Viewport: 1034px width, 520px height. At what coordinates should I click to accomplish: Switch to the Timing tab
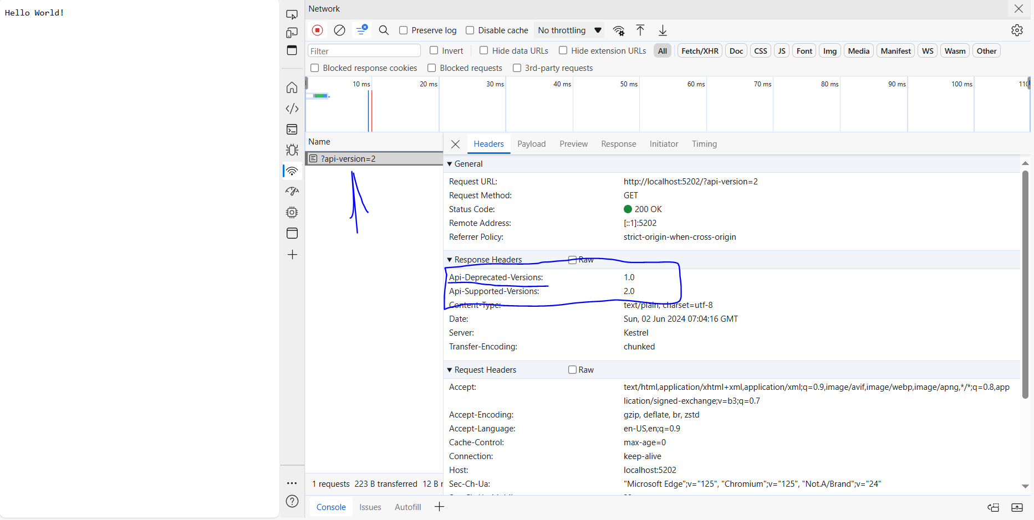(704, 144)
